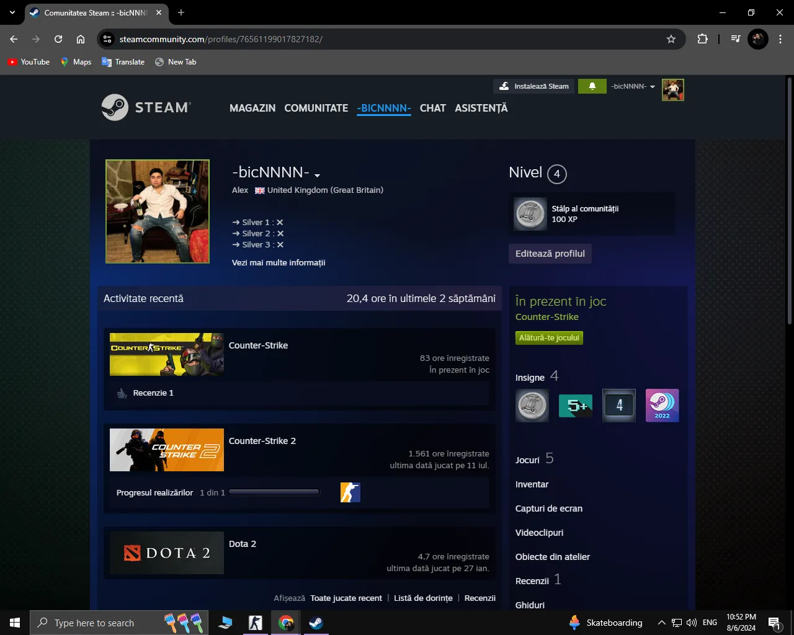794x635 pixels.
Task: Open the Translate bookmark
Action: click(x=123, y=62)
